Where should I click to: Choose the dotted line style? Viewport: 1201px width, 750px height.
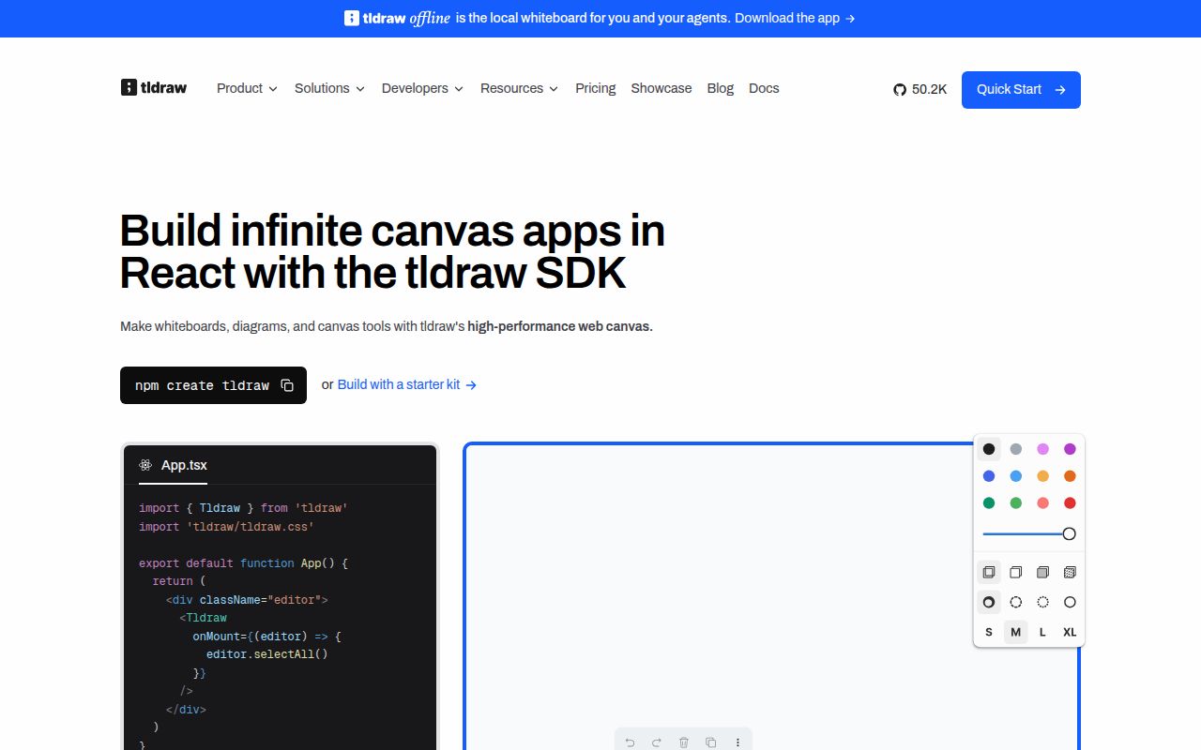(x=1042, y=602)
